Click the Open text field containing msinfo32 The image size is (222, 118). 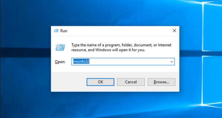pyautogui.click(x=123, y=62)
